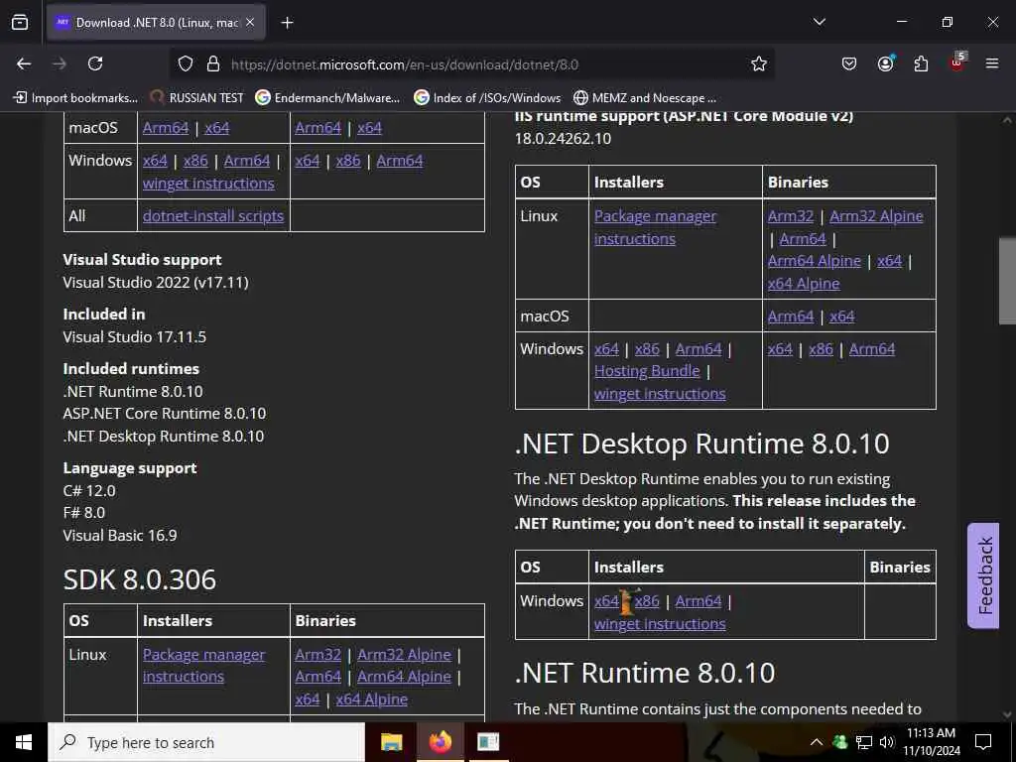This screenshot has height=762, width=1016.
Task: Open the Extensions puzzle icon
Action: click(921, 63)
